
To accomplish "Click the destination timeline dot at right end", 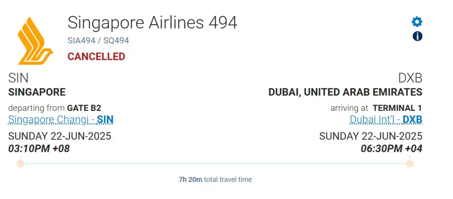I will pos(410,164).
